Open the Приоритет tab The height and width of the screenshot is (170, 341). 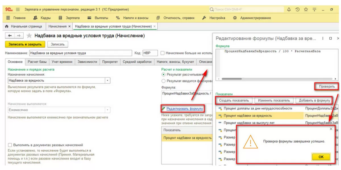pyautogui.click(x=110, y=62)
